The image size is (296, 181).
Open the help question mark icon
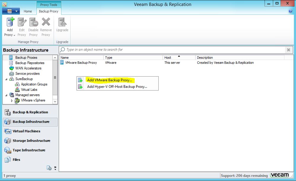coord(290,11)
